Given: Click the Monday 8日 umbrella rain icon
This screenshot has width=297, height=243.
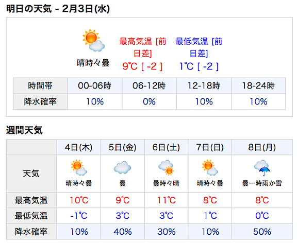Looking at the screenshot, I should click(262, 168).
